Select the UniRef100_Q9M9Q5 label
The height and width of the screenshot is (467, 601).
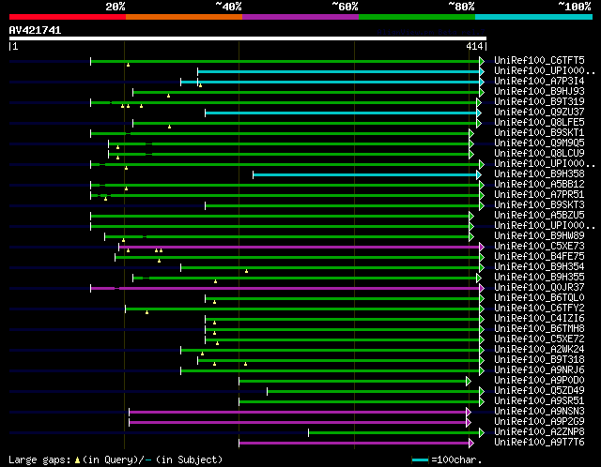[x=539, y=143]
